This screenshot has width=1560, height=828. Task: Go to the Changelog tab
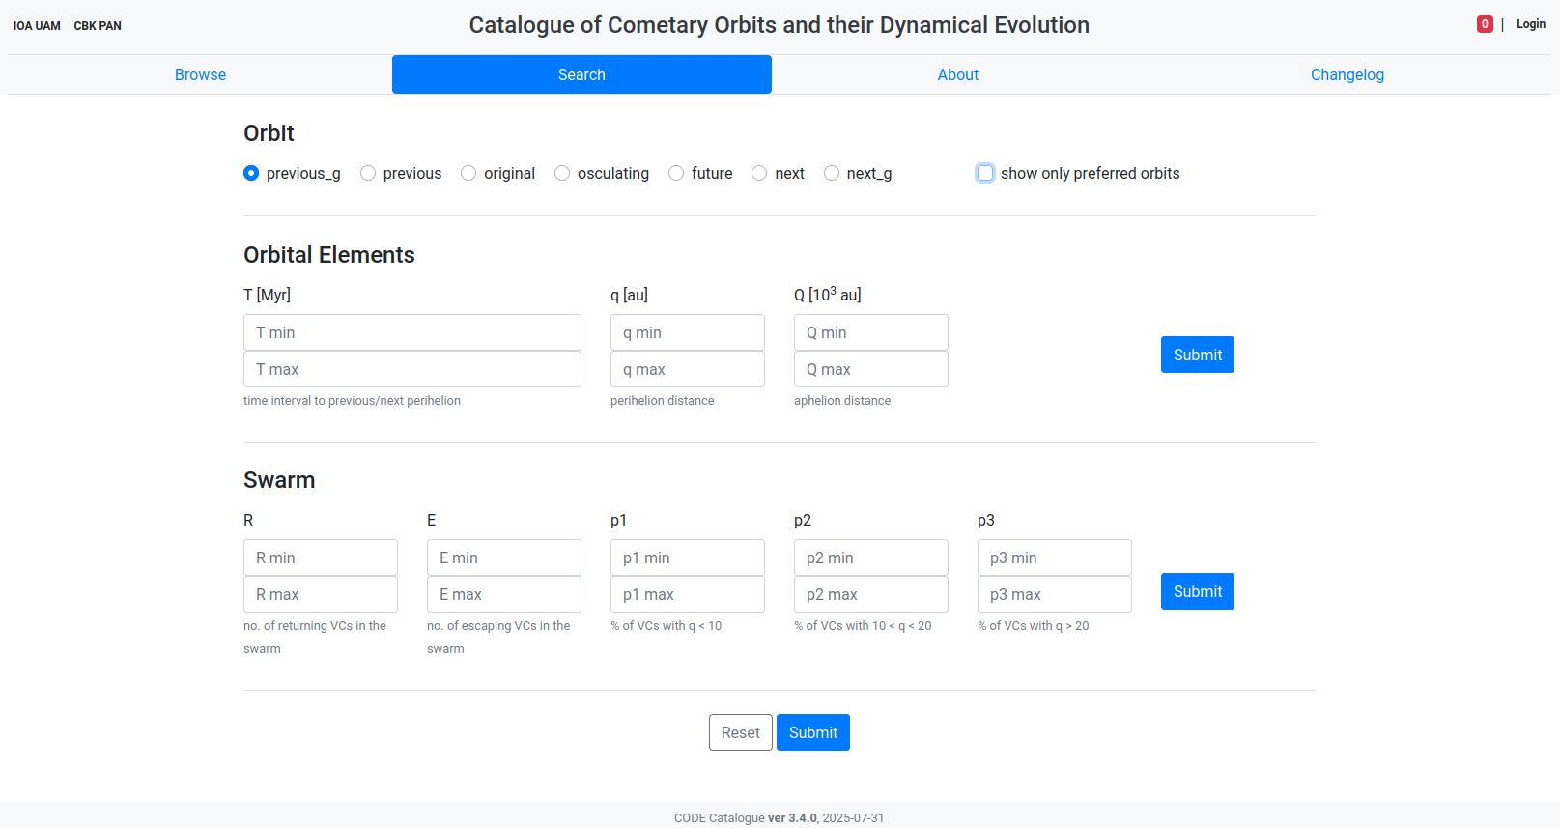1347,74
